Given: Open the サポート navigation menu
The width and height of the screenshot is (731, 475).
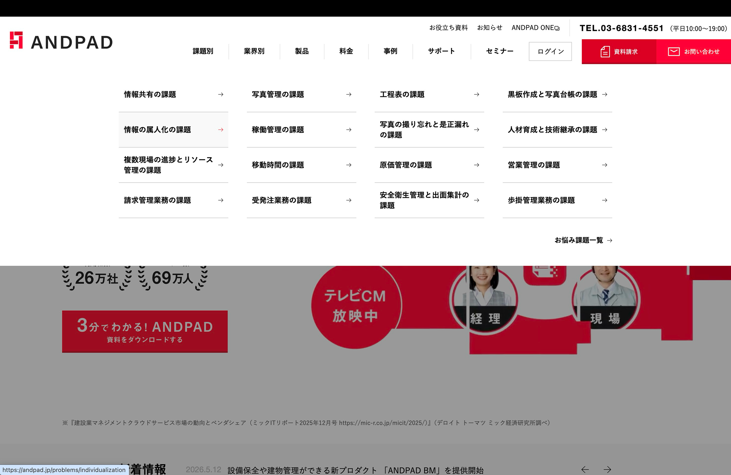Looking at the screenshot, I should pos(441,51).
